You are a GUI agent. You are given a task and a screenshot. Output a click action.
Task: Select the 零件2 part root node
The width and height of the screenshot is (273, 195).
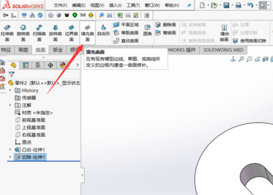pos(44,83)
